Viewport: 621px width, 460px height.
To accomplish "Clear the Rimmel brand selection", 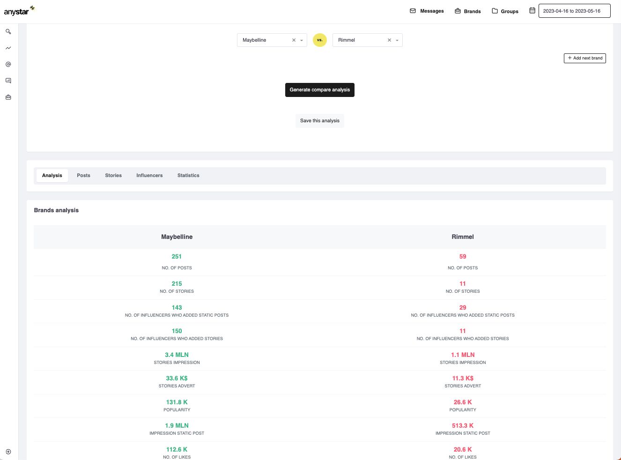I will tap(389, 40).
